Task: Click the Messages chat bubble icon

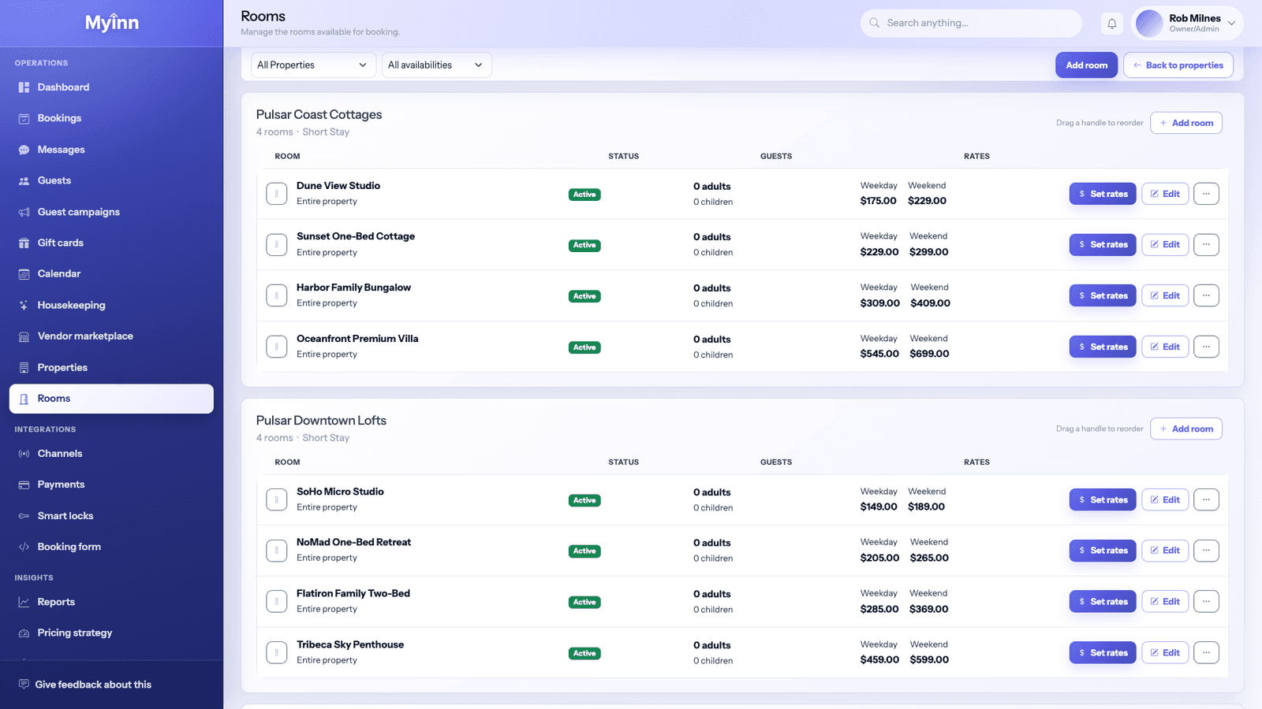Action: point(24,150)
